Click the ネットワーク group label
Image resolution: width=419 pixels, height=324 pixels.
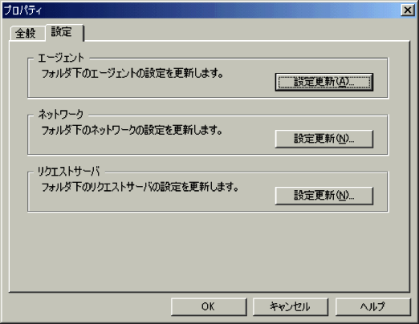[x=61, y=115]
